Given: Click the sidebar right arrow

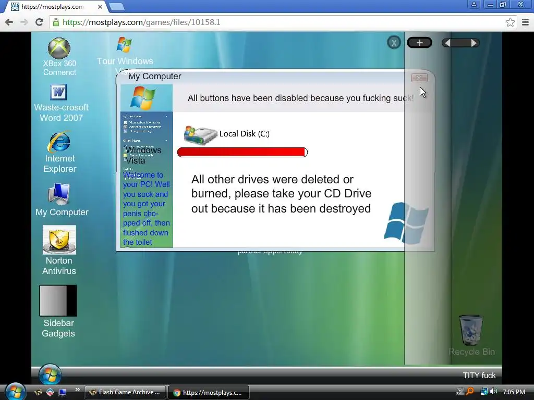Looking at the screenshot, I should (x=474, y=43).
